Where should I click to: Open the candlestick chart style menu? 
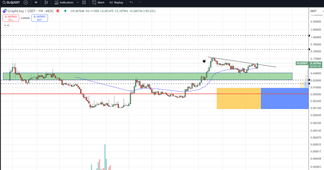(x=46, y=2)
